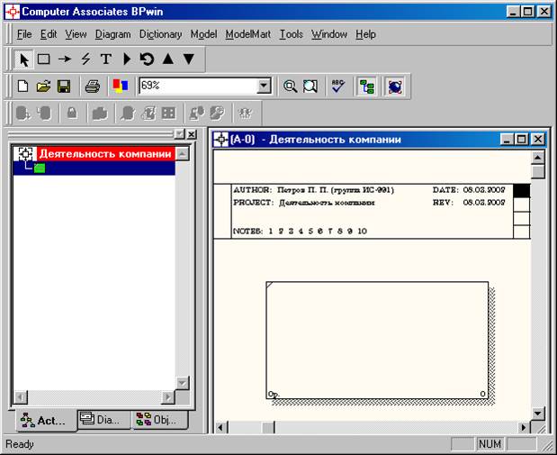This screenshot has width=557, height=455.
Task: Select the Pointer tool
Action: pos(23,59)
